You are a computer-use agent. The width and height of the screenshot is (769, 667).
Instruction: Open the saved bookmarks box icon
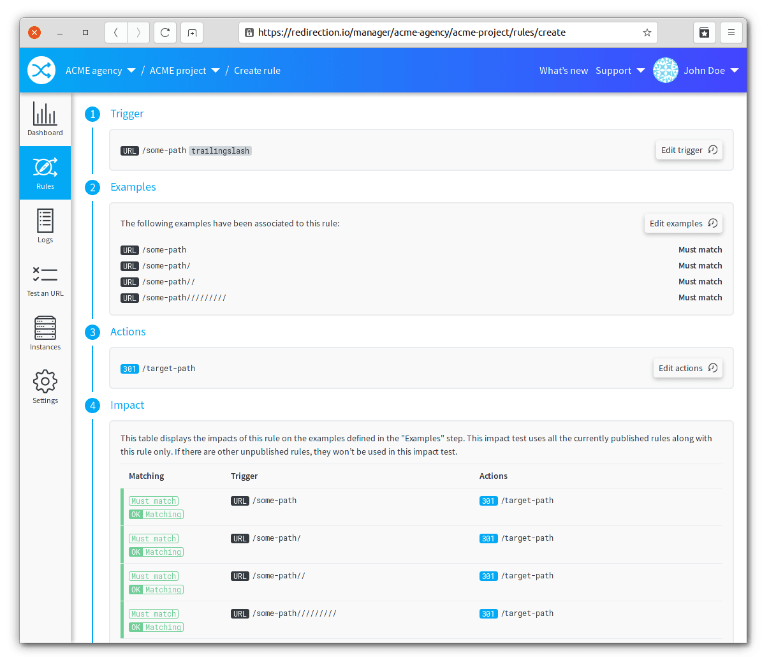coord(704,33)
